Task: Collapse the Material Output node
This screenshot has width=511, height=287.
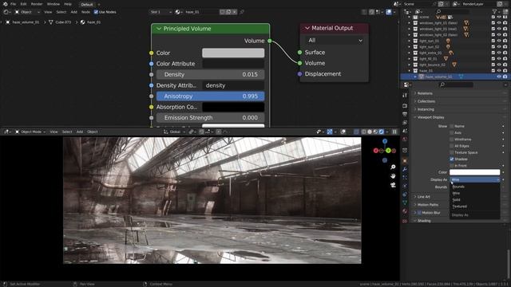Action: [307, 29]
